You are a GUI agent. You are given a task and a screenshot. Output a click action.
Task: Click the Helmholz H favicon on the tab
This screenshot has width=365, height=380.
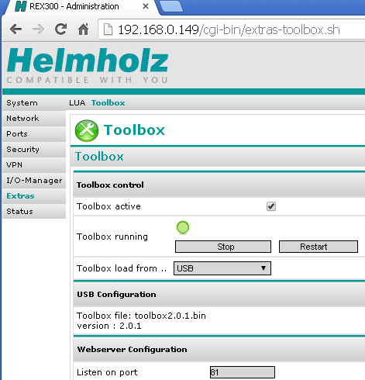pyautogui.click(x=21, y=6)
